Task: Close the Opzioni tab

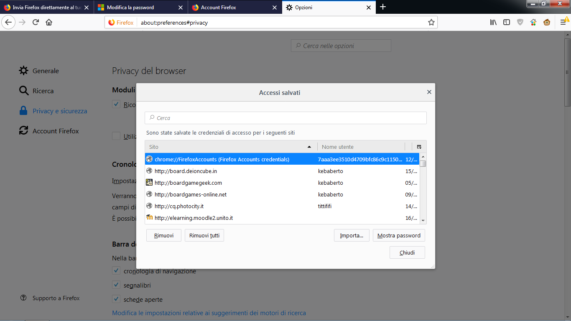Action: (369, 8)
